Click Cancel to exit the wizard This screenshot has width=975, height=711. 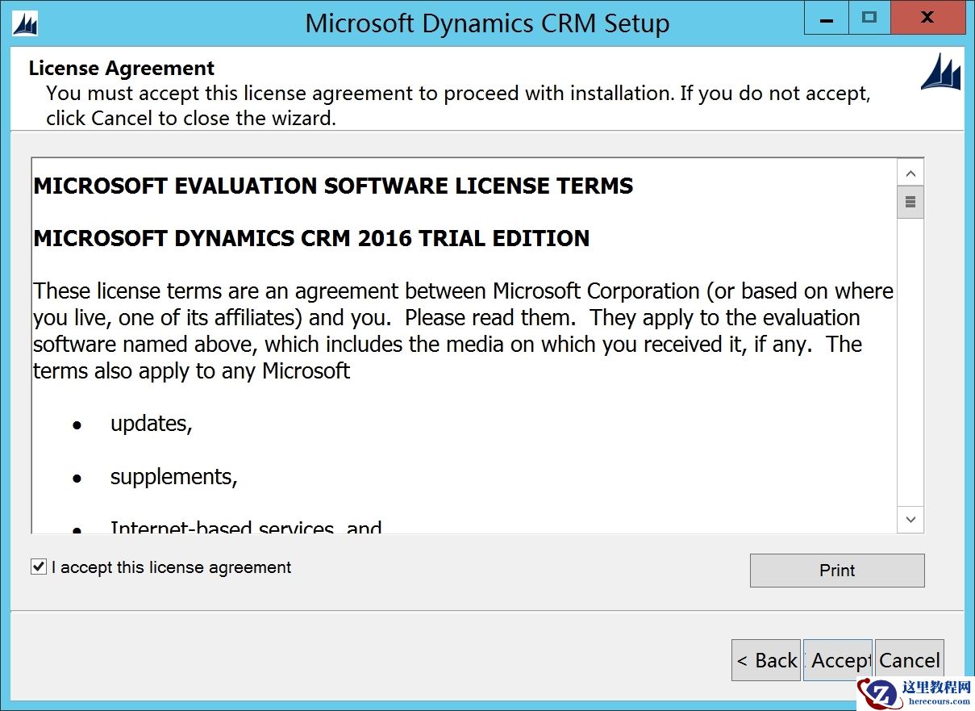tap(910, 659)
